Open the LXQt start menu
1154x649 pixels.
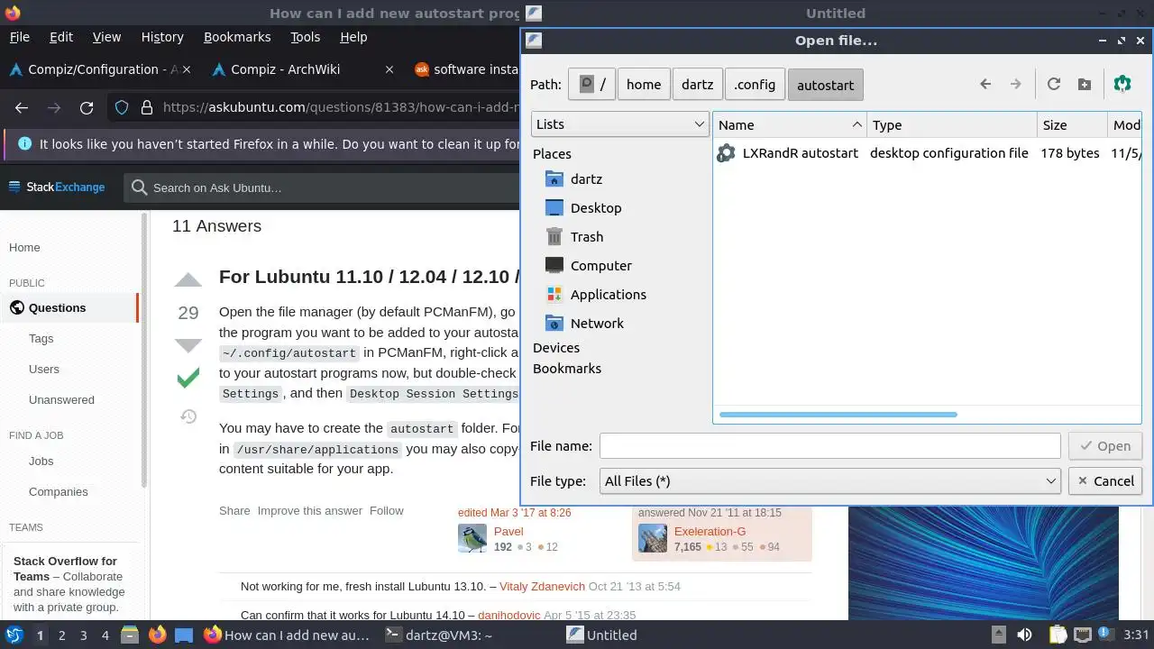coord(14,635)
